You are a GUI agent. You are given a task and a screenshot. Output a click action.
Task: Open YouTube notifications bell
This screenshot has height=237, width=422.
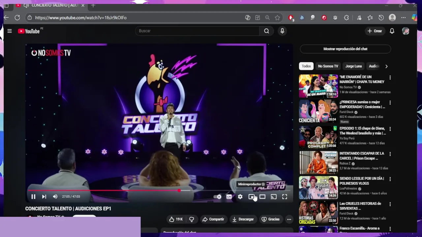(392, 31)
